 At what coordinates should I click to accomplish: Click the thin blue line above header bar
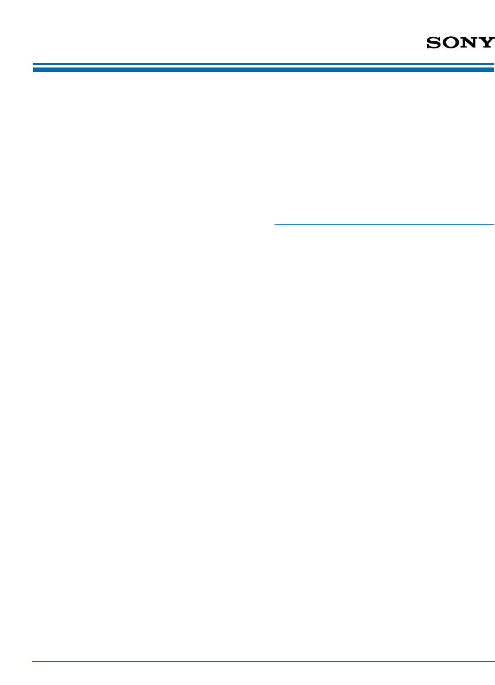(263, 64)
